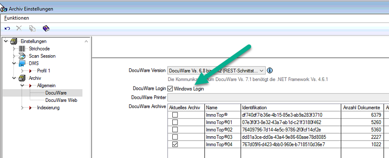The width and height of the screenshot is (389, 158).
Task: Select DocuWare tree item
Action: pos(56,93)
